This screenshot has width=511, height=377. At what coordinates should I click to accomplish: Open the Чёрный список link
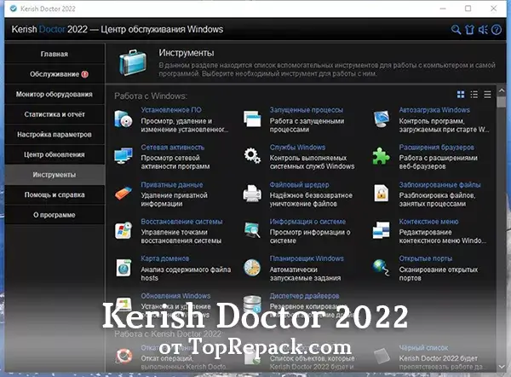423,348
